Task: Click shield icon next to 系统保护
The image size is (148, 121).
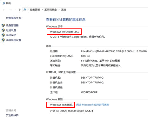Action: tap(3, 35)
